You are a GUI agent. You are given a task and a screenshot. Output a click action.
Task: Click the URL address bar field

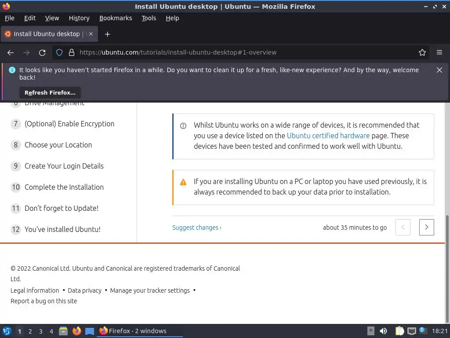(x=242, y=52)
